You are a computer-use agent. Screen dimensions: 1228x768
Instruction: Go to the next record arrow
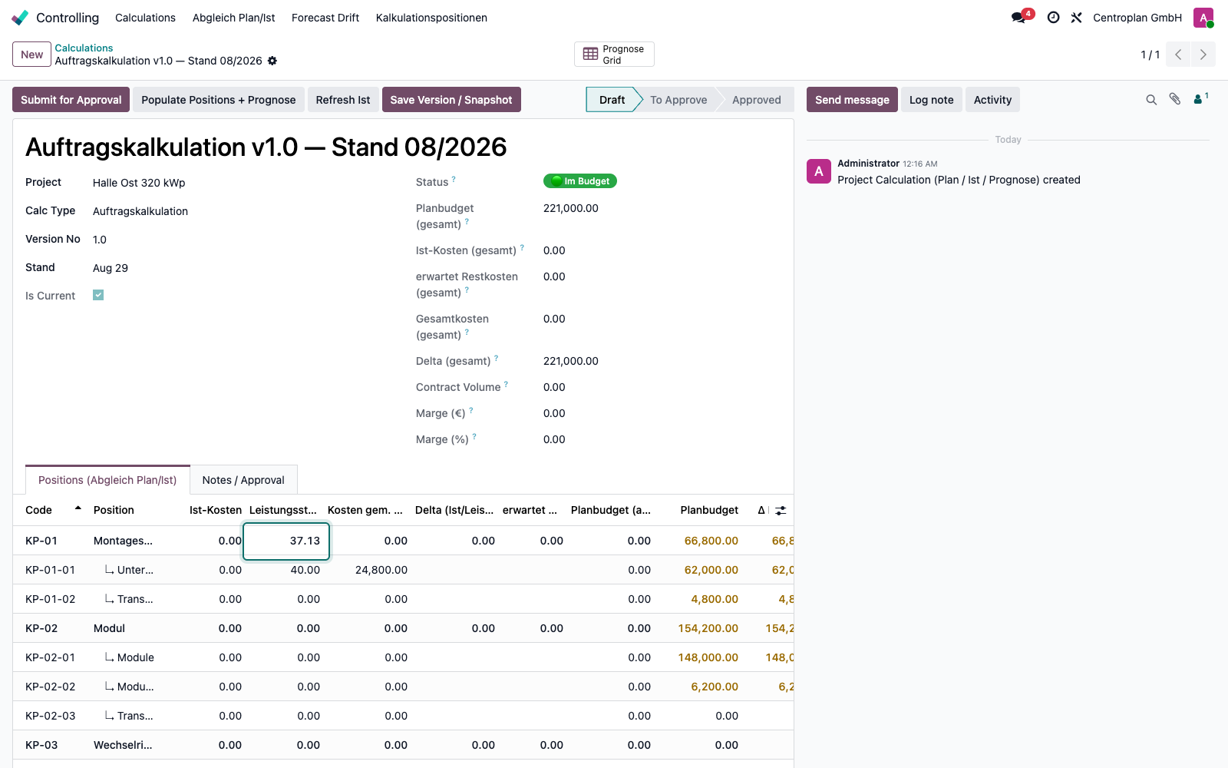pos(1203,55)
